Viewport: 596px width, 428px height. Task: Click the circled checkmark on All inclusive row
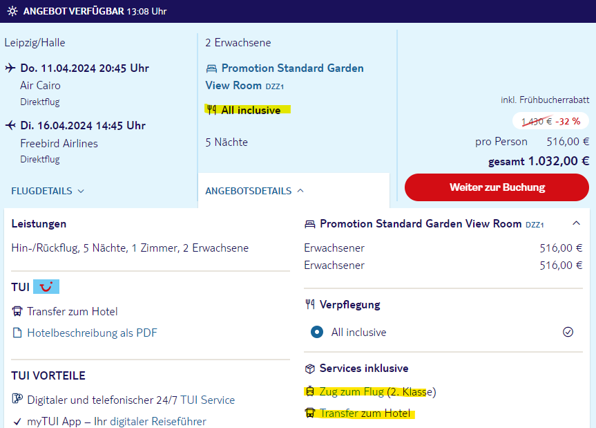[x=568, y=332]
